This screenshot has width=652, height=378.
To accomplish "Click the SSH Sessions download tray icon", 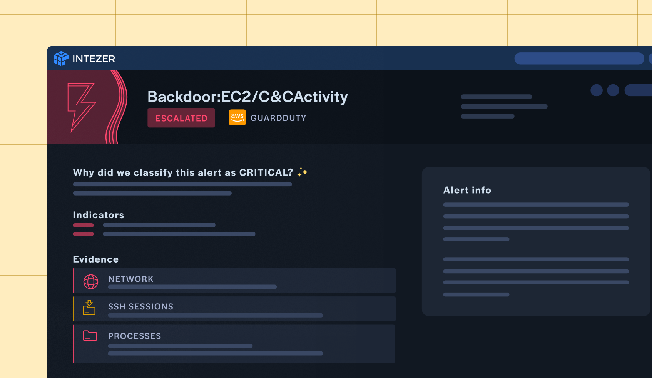I will coord(89,308).
